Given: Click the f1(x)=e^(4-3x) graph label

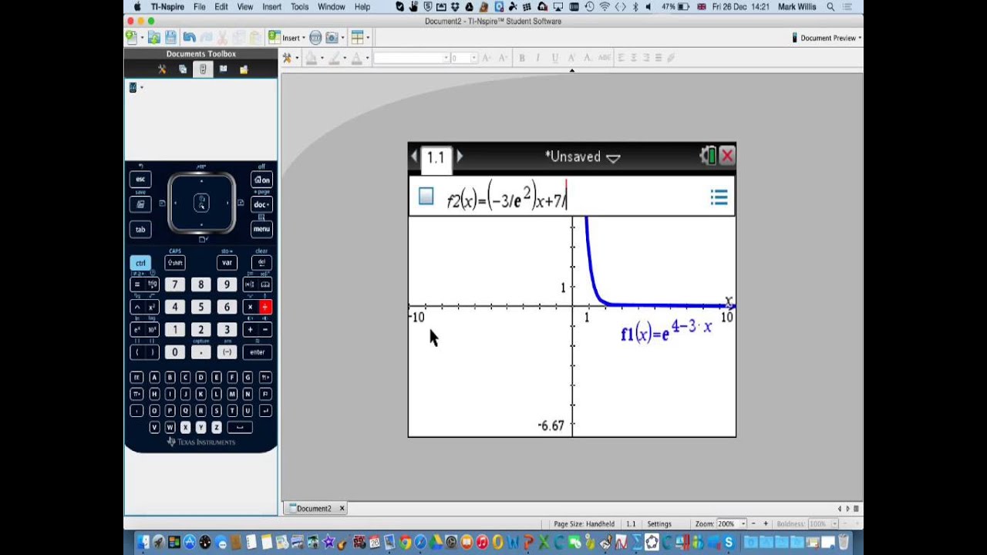Looking at the screenshot, I should (x=666, y=331).
